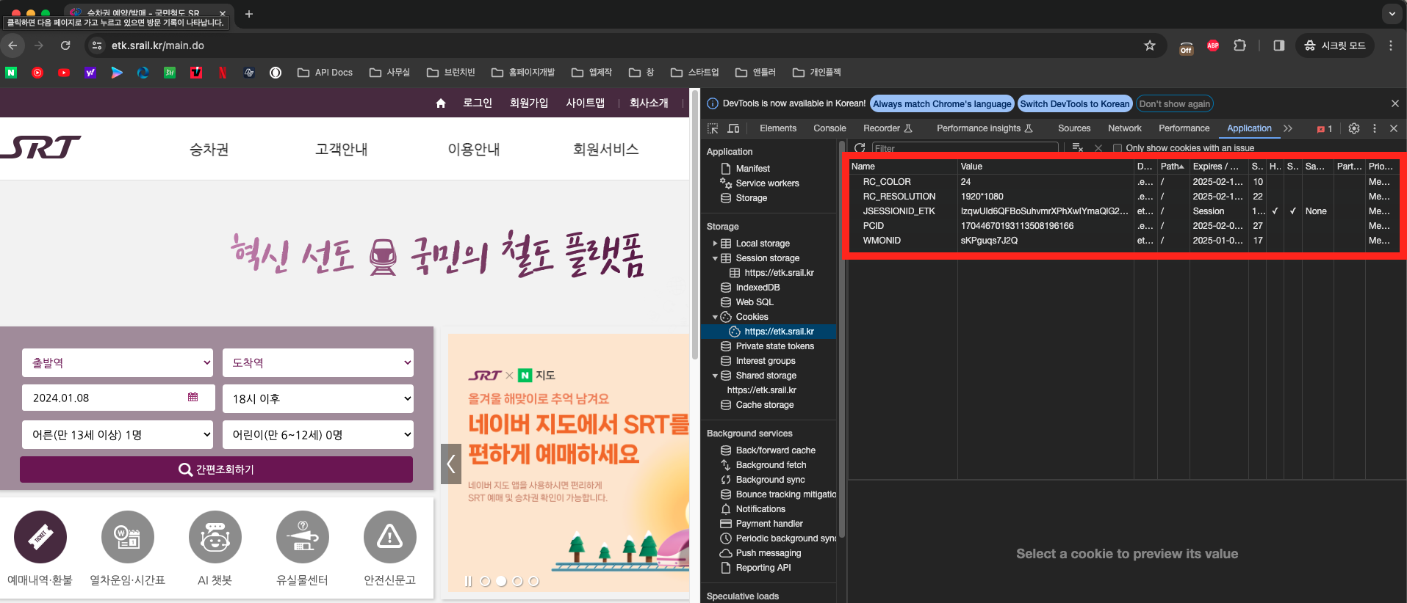This screenshot has height=603, width=1407.
Task: Click the clear all cookies icon
Action: click(x=1078, y=148)
